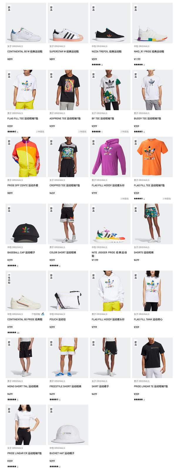Show color options for the BF TEE
Image resolution: width=177 pixels, height=470 pixels.
[x=124, y=132]
